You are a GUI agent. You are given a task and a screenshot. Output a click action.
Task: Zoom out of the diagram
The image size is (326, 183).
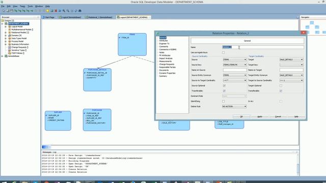click(68, 11)
